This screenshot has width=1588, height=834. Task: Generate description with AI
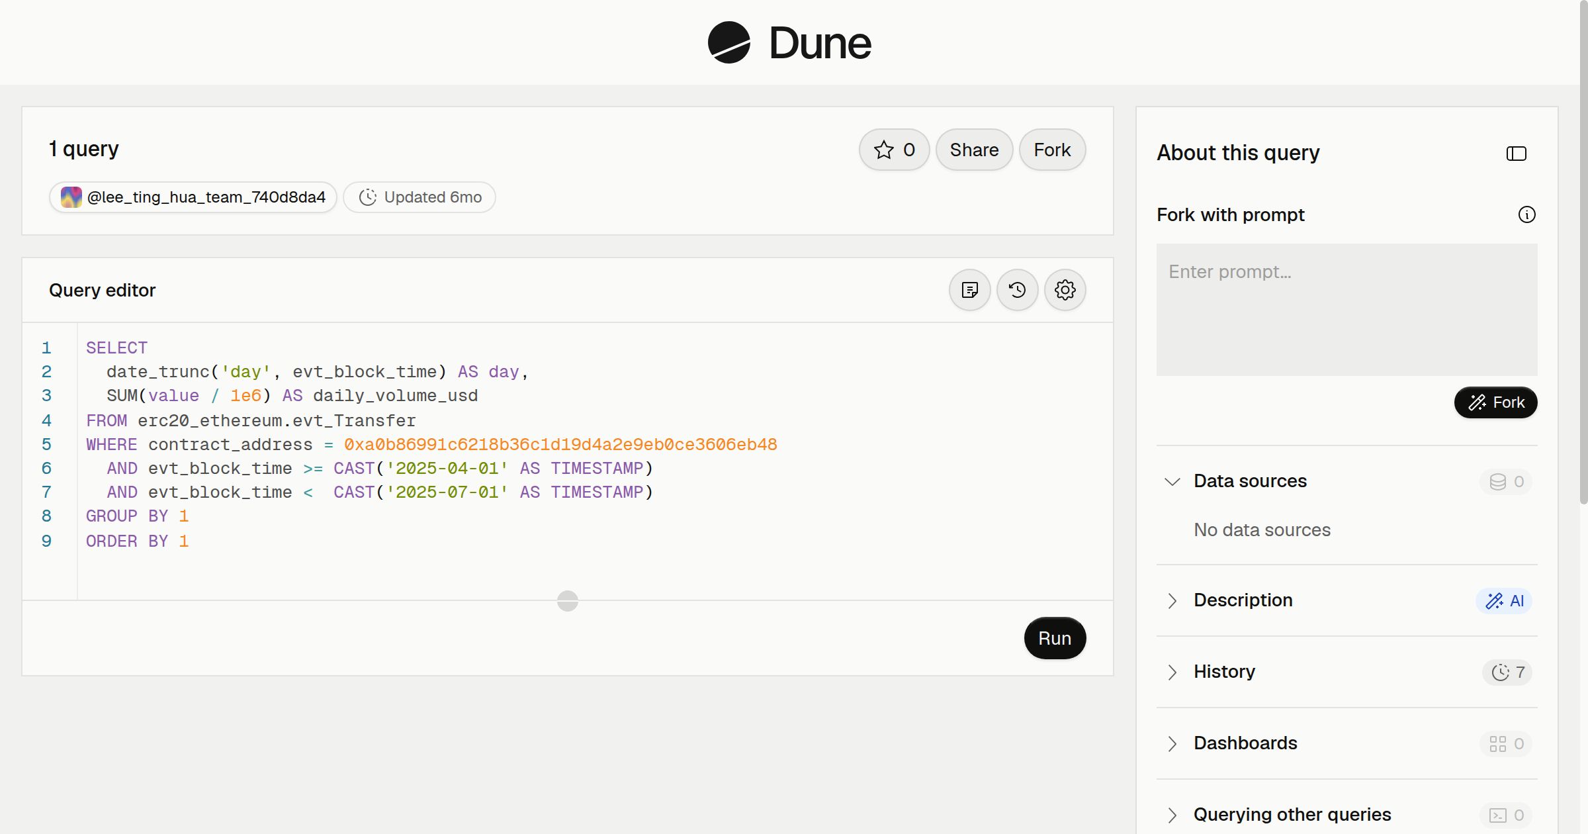[x=1504, y=600]
